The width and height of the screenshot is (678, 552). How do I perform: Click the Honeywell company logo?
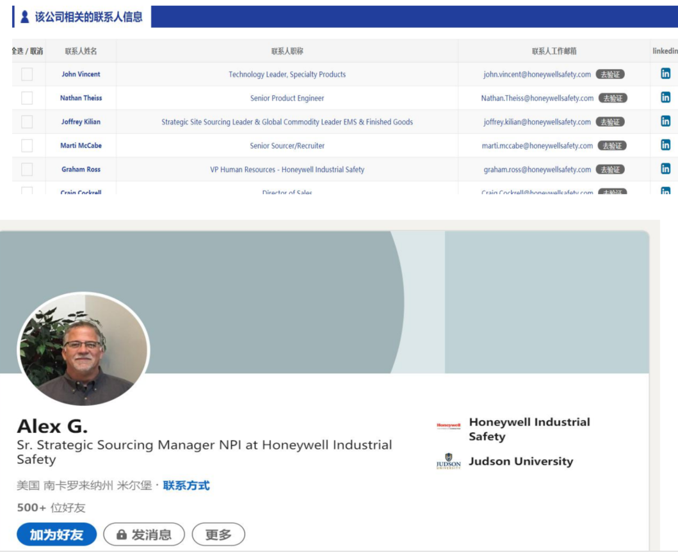(448, 426)
